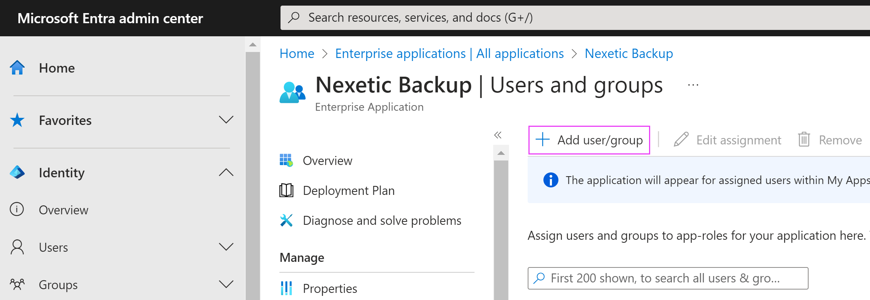
Task: Click the Favorites label in left navigation
Action: point(65,120)
